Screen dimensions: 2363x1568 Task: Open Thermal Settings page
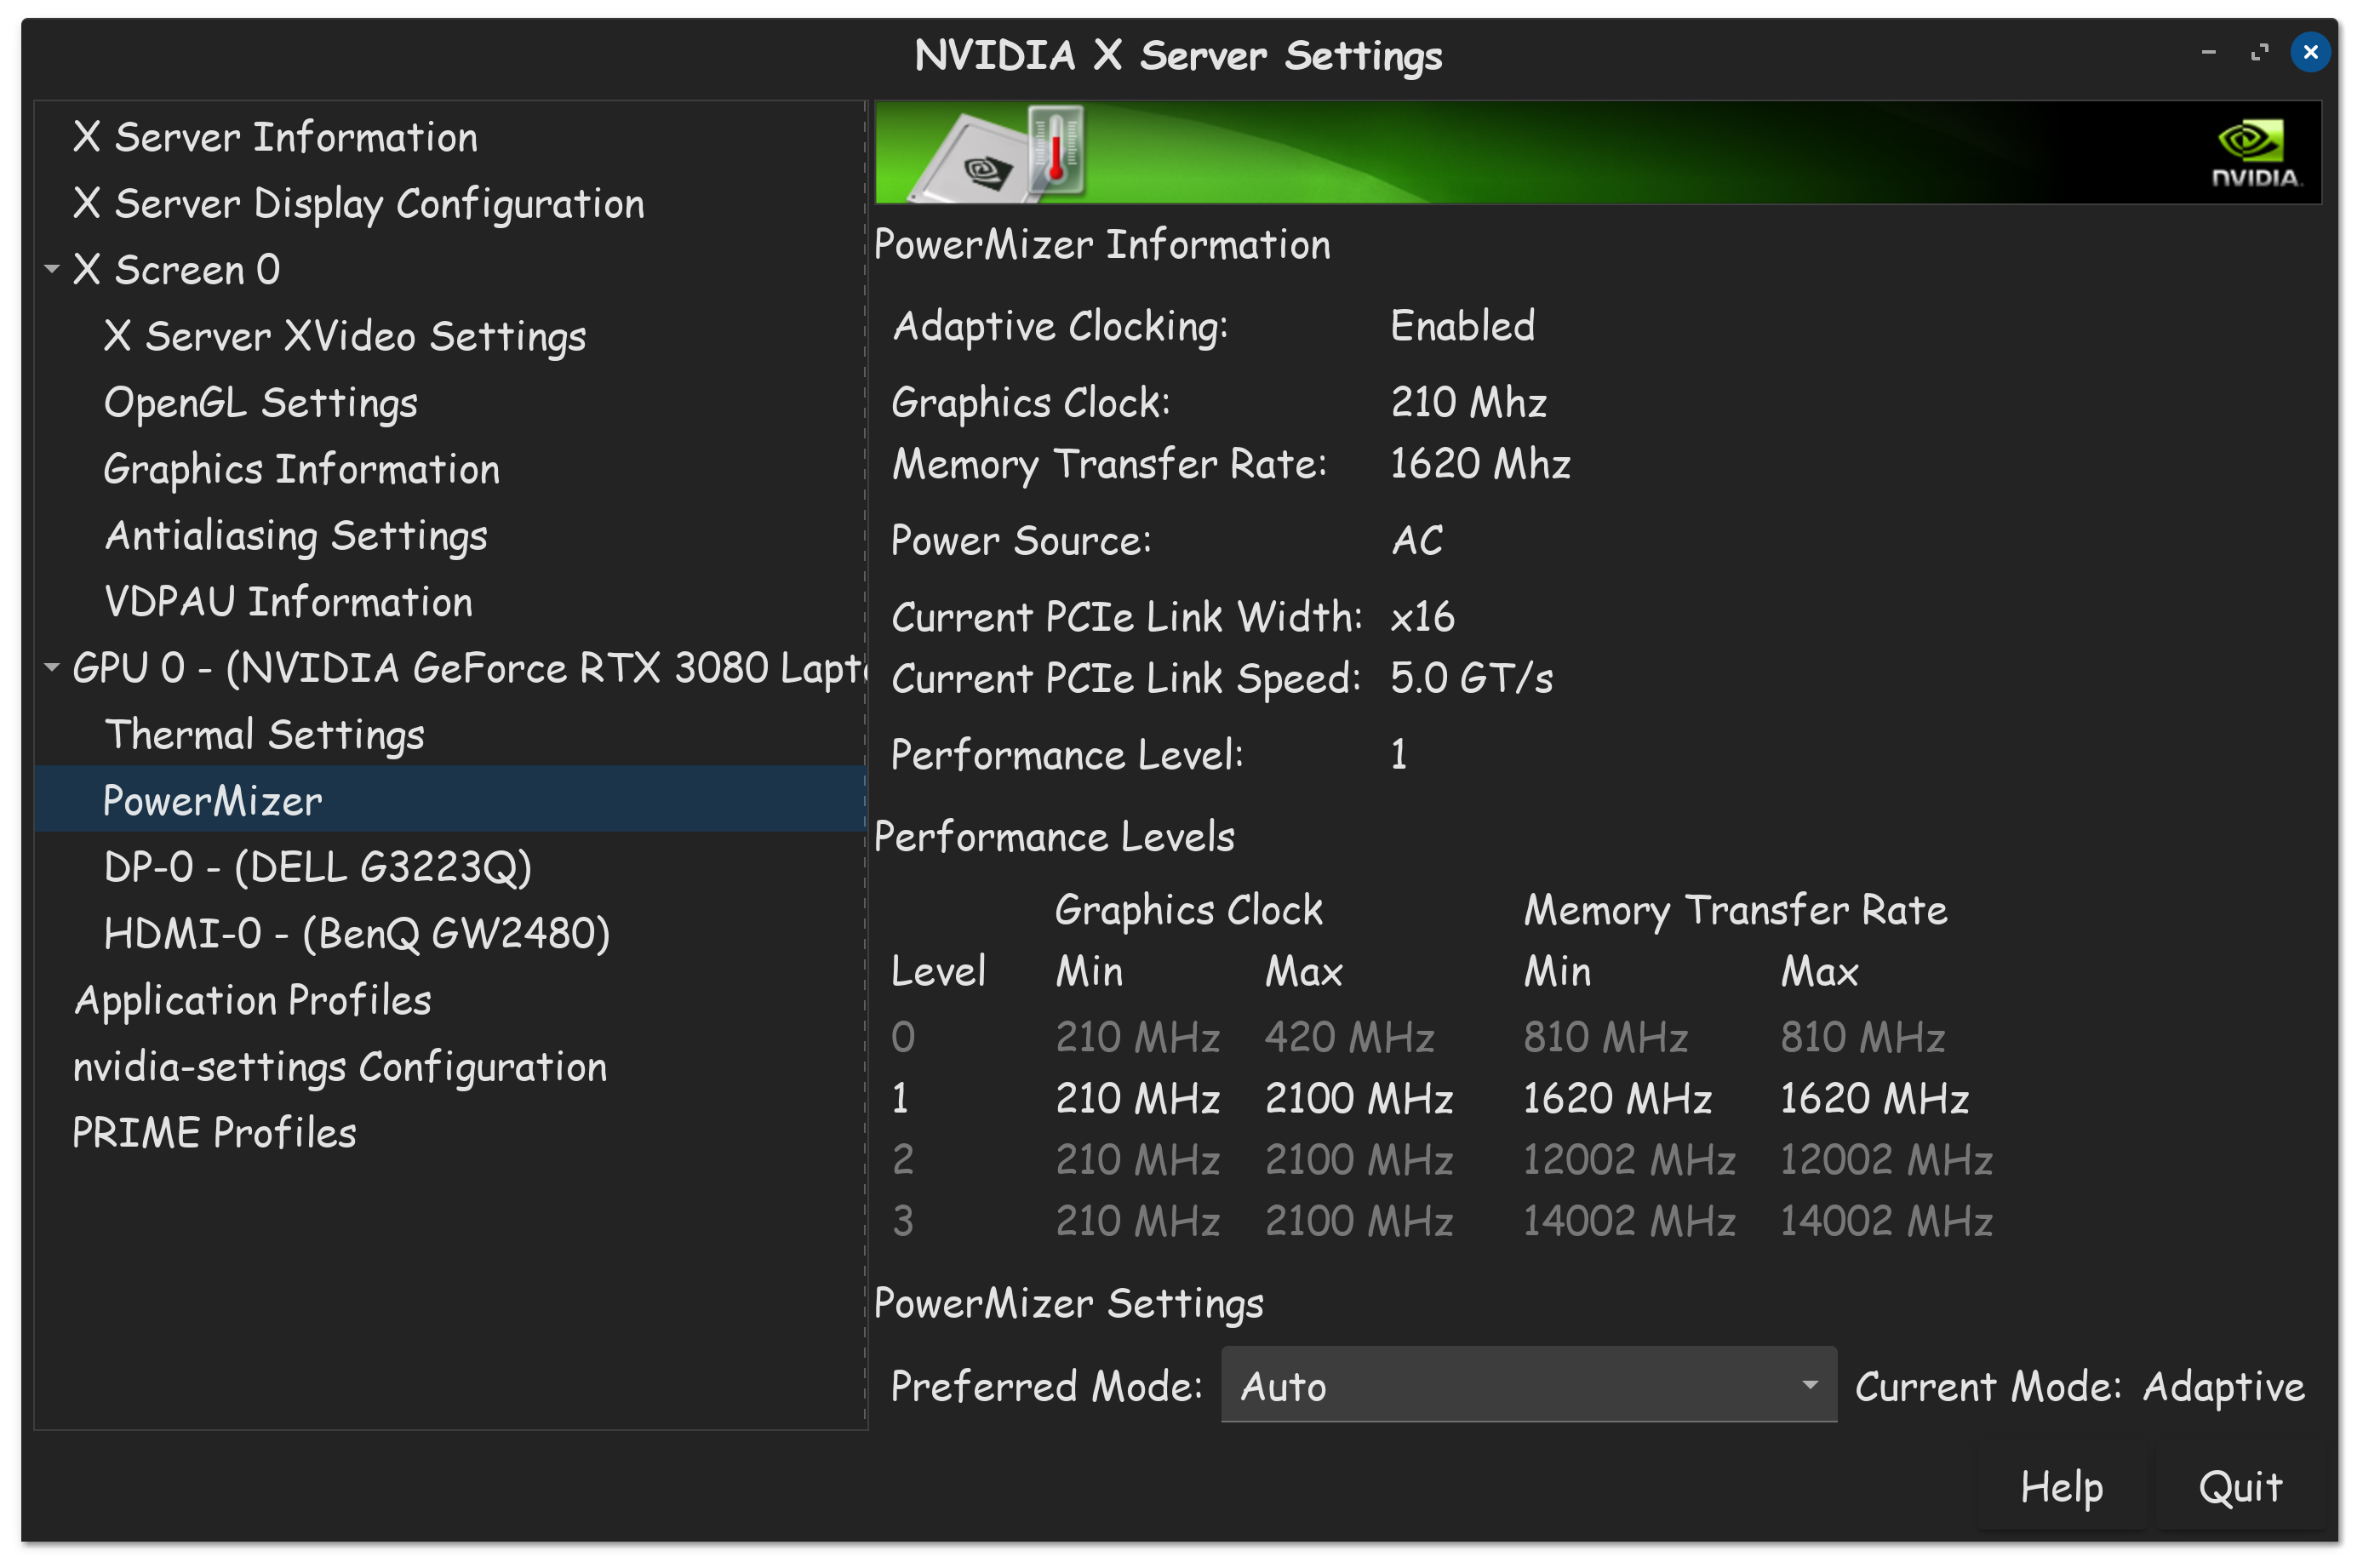(x=264, y=734)
